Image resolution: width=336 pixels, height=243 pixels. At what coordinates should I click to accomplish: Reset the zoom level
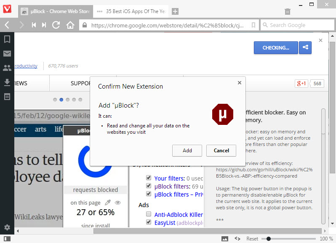coord(252,239)
